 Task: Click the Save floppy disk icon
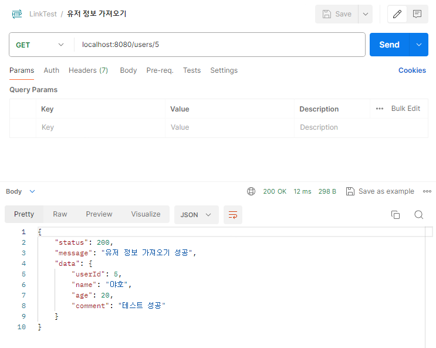[327, 14]
